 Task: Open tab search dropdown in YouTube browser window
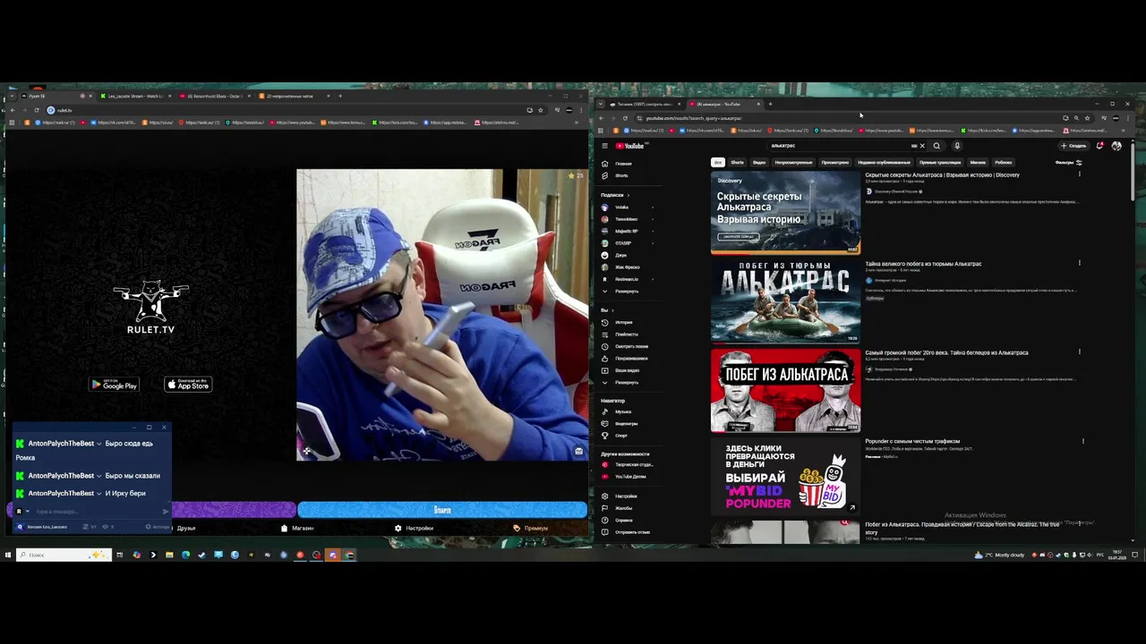(x=601, y=104)
